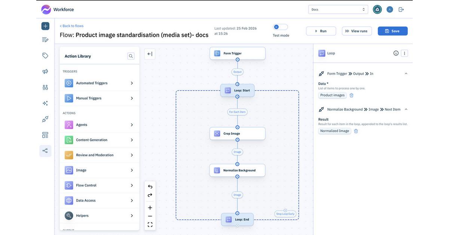Click the plus create icon in sidebar
449x235 pixels.
coord(45,26)
